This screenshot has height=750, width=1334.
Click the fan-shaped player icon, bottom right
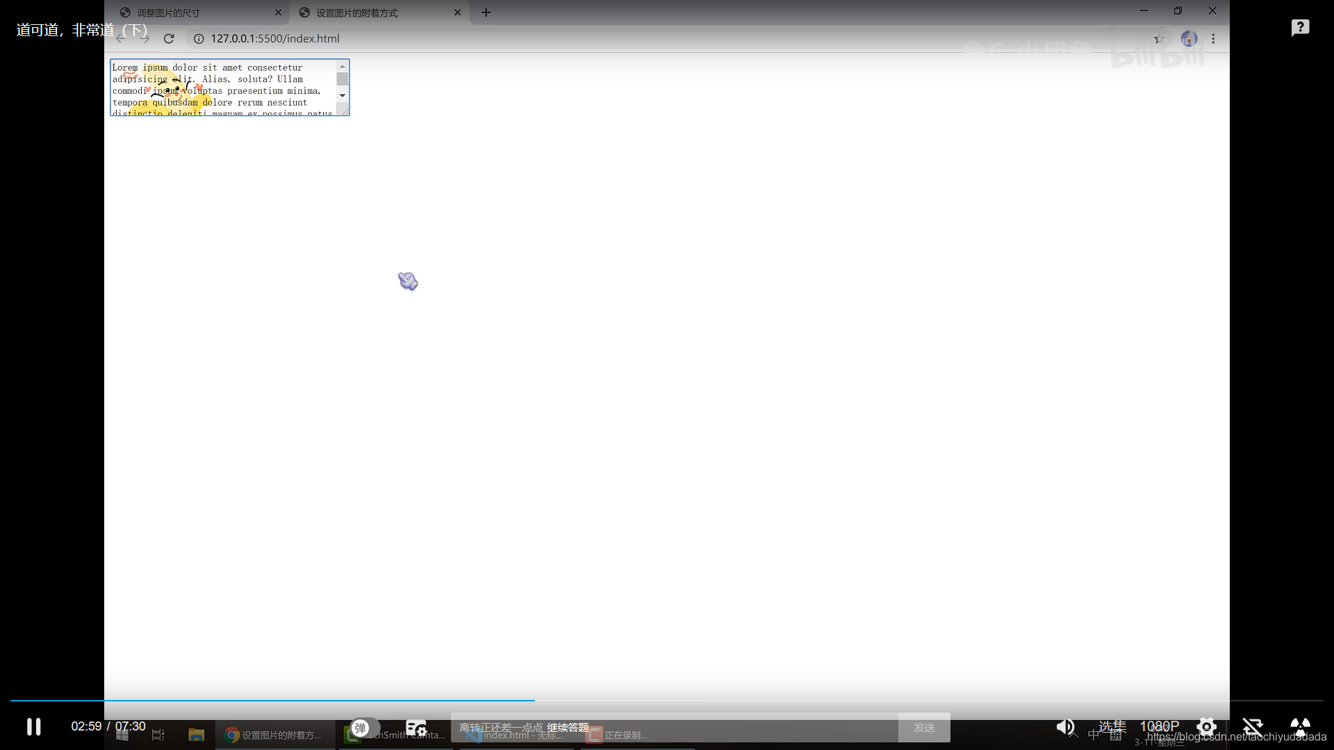pyautogui.click(x=1300, y=726)
